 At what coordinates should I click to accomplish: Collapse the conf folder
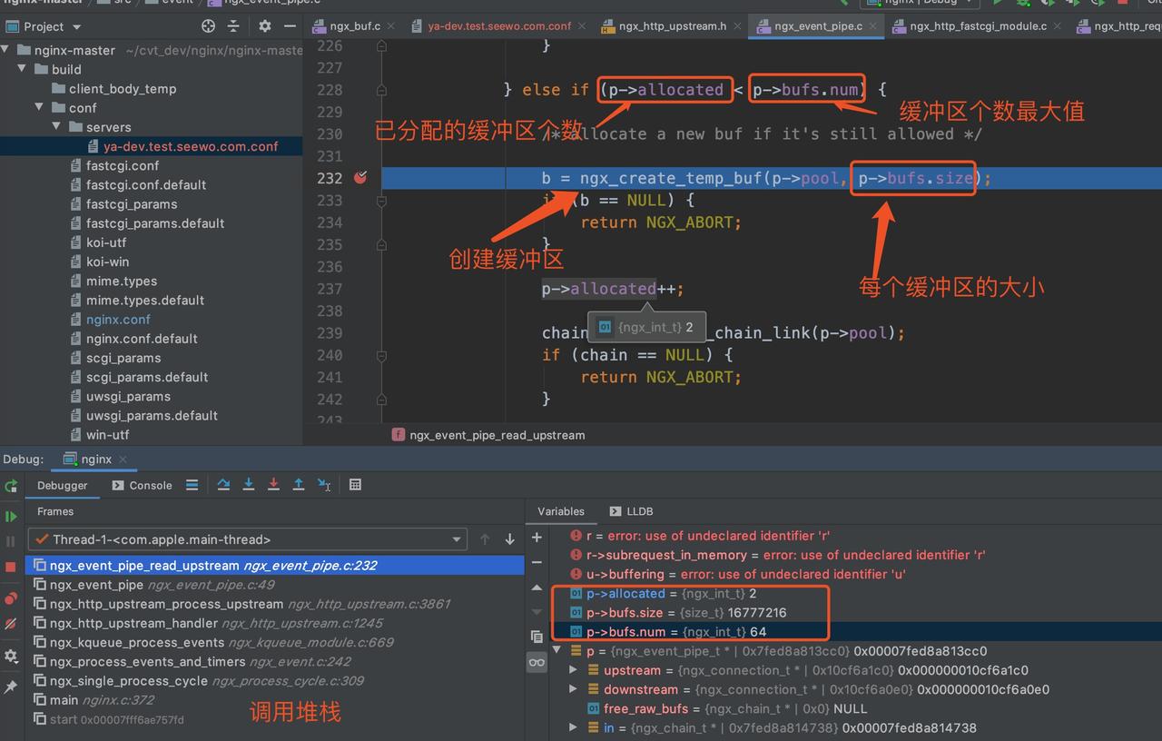point(38,107)
